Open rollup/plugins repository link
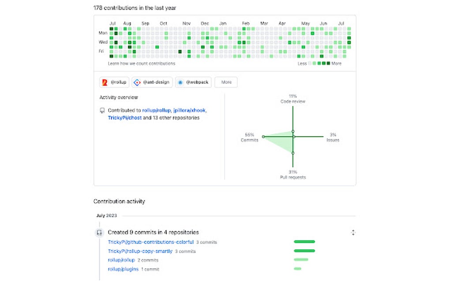Screen dimensions: 450x281 [123, 269]
